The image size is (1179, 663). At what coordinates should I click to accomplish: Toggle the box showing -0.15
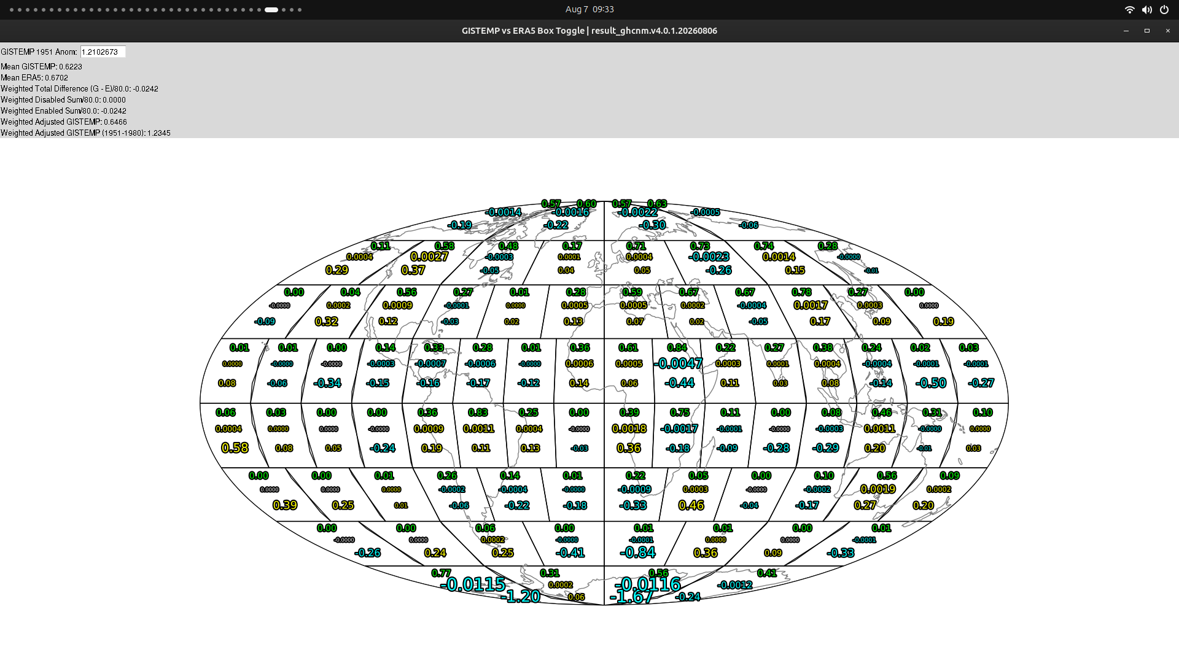pyautogui.click(x=378, y=383)
